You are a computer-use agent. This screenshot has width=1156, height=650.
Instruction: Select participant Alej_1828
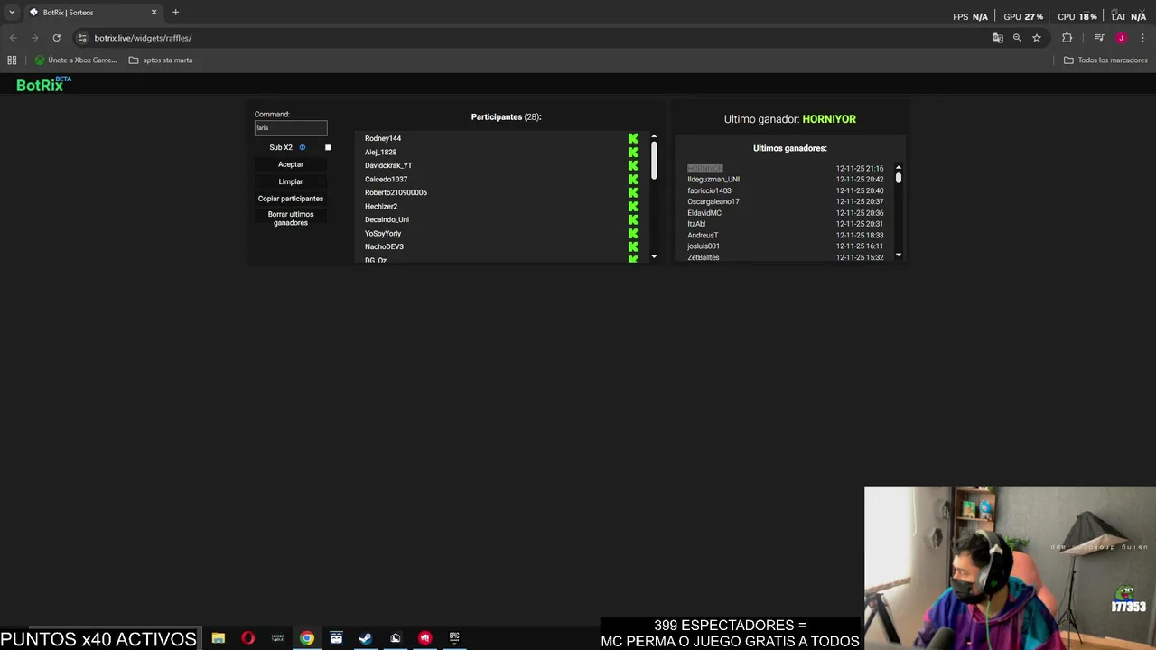coord(380,152)
